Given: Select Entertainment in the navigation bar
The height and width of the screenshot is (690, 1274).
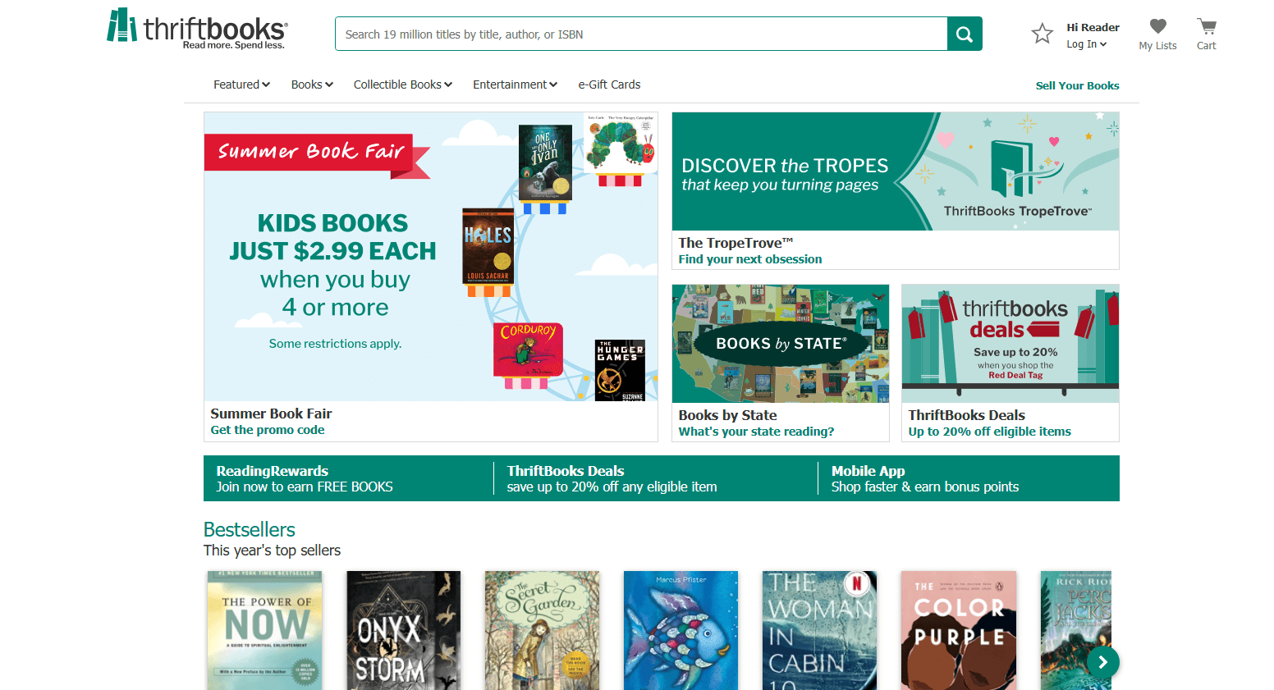Looking at the screenshot, I should click(x=514, y=85).
